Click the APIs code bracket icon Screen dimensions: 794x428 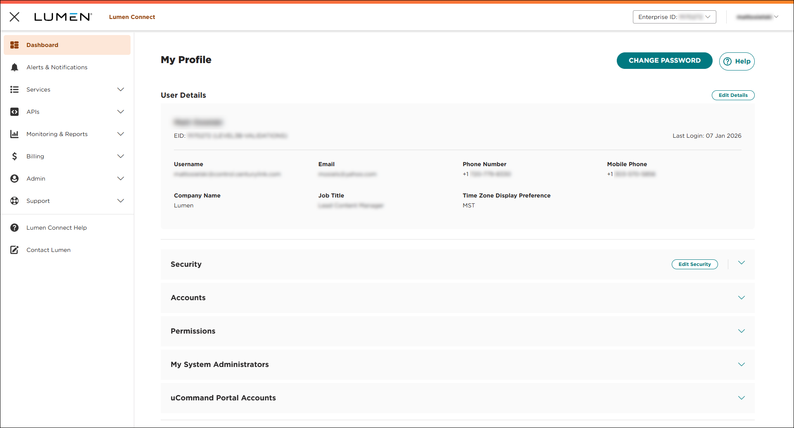(x=14, y=112)
